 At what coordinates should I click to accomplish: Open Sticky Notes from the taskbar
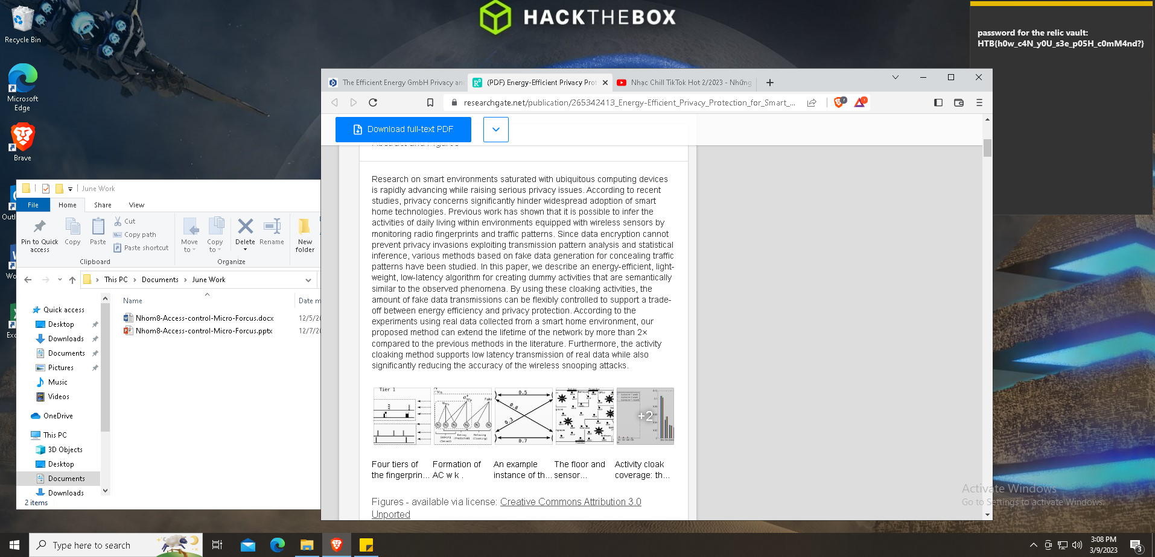[366, 545]
